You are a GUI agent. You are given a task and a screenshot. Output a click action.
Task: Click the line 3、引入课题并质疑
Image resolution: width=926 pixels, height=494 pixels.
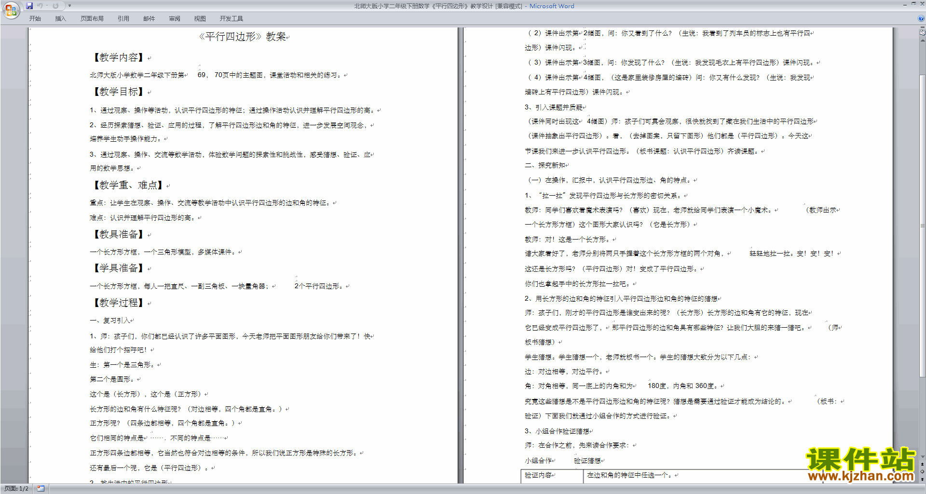pyautogui.click(x=554, y=107)
